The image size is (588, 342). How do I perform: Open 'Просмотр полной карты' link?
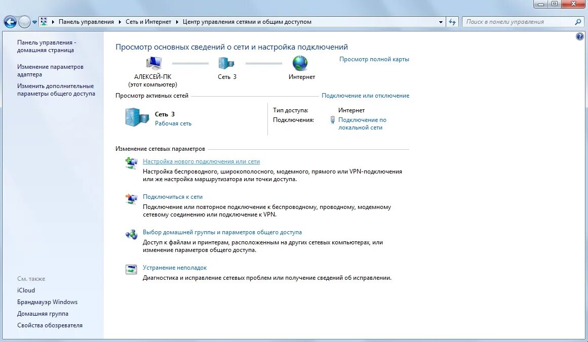pyautogui.click(x=374, y=59)
